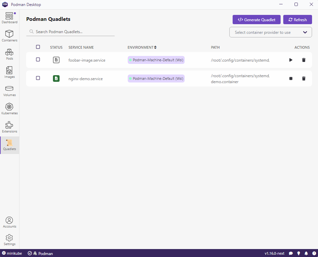Open the Extensions page
Viewport: 318px width, 257px height.
coord(10,127)
